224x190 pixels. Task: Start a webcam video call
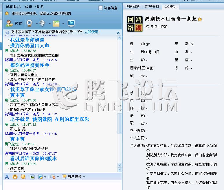30,23
